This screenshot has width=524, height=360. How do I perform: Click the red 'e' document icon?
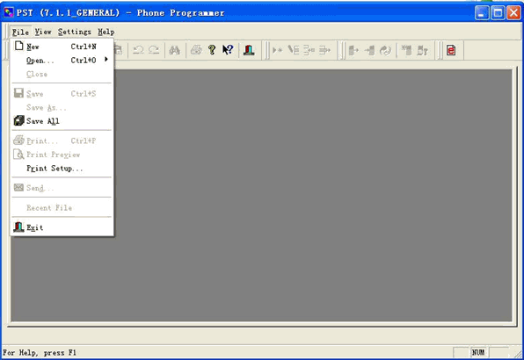pos(451,50)
